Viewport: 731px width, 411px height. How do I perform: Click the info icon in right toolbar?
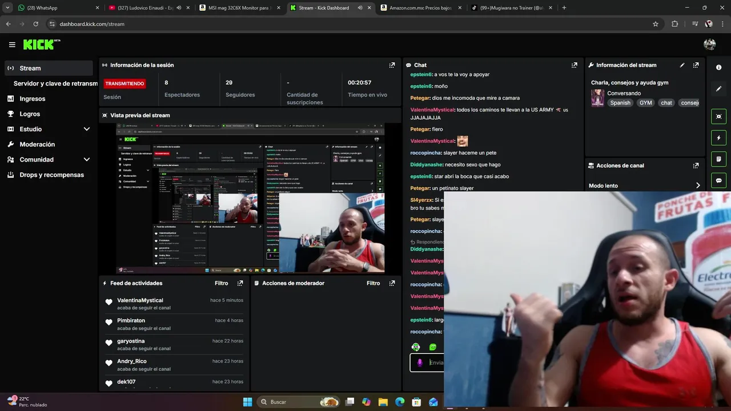(718, 67)
